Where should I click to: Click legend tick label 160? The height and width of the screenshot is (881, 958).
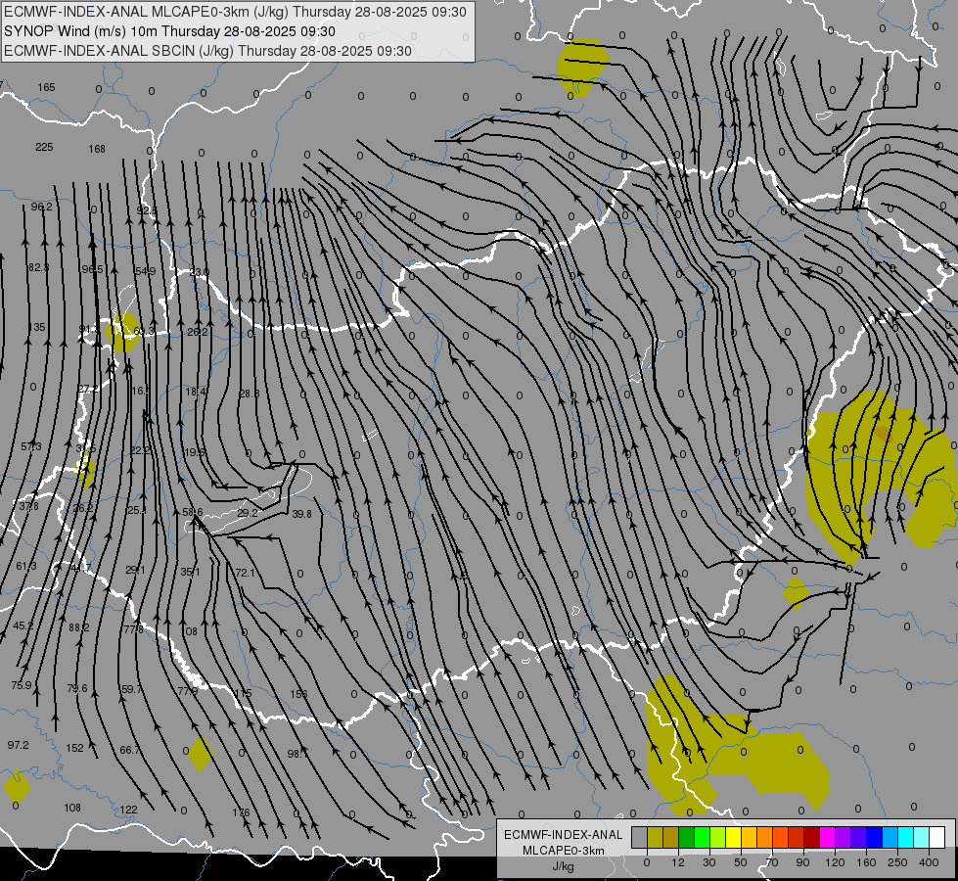(866, 862)
